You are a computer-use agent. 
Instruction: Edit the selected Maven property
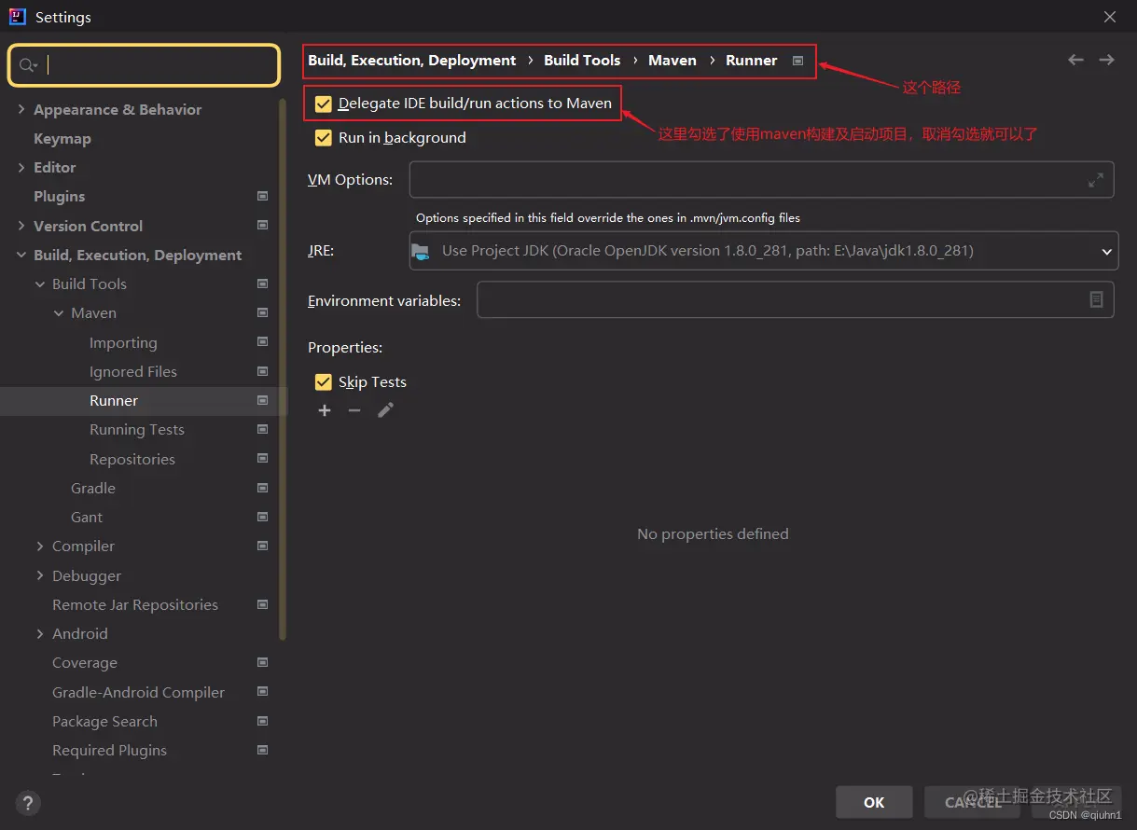(385, 410)
